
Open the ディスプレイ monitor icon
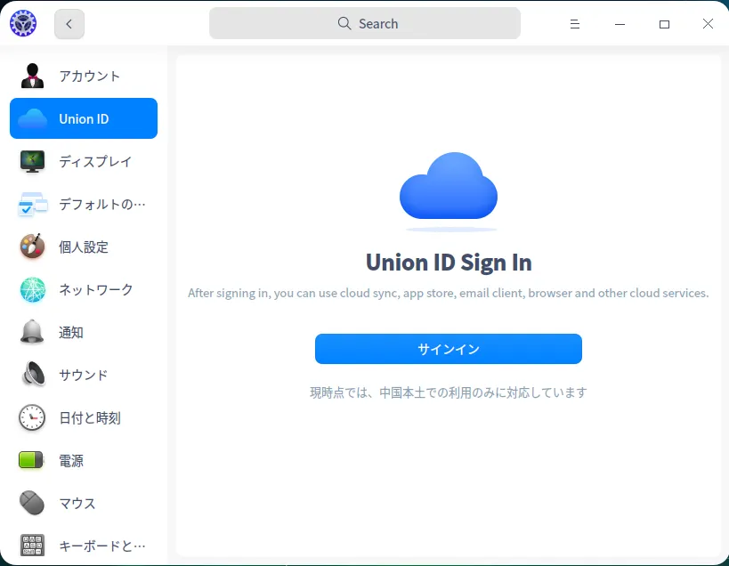(32, 161)
